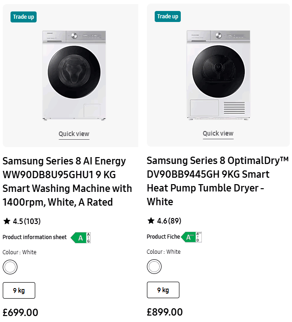Click the washing machine energy rating A icon
Screen dimensions: 292x322
81,238
